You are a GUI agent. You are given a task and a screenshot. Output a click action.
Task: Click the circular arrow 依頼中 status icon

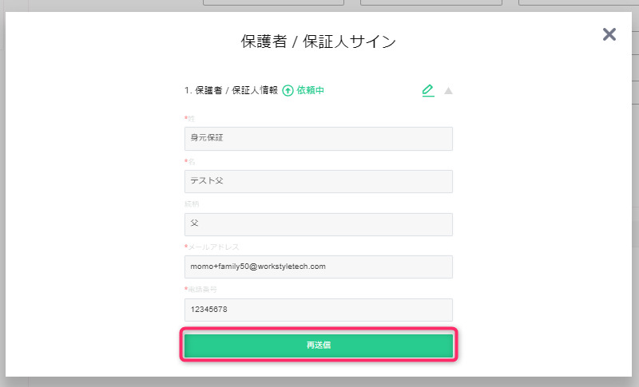(x=288, y=90)
